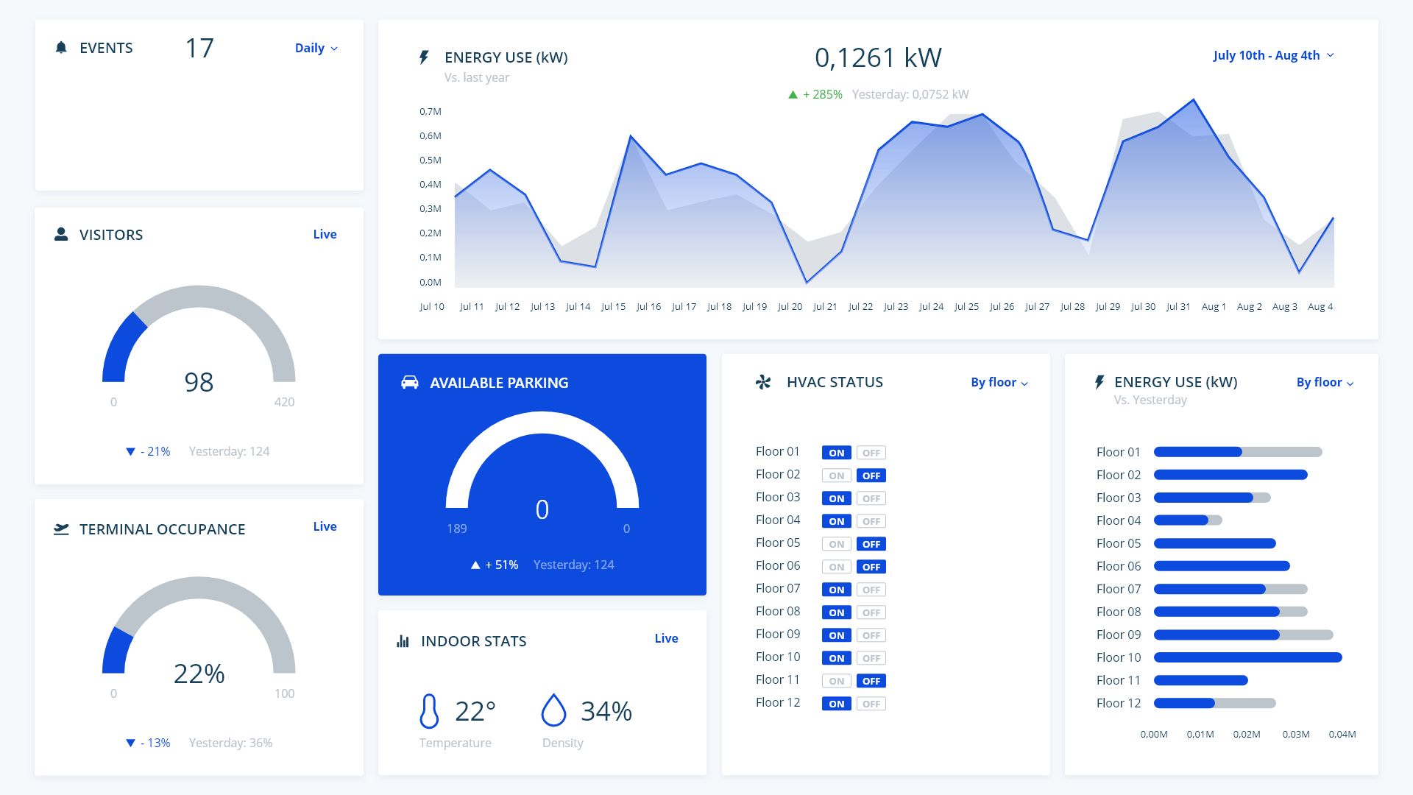
Task: Click the water drop Density icon
Action: [x=553, y=710]
